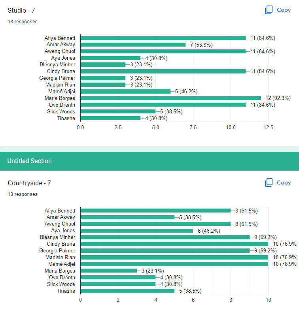Select Maria Borges bar in Countryside chart
Viewport: 299px width, 316px height.
click(x=109, y=271)
